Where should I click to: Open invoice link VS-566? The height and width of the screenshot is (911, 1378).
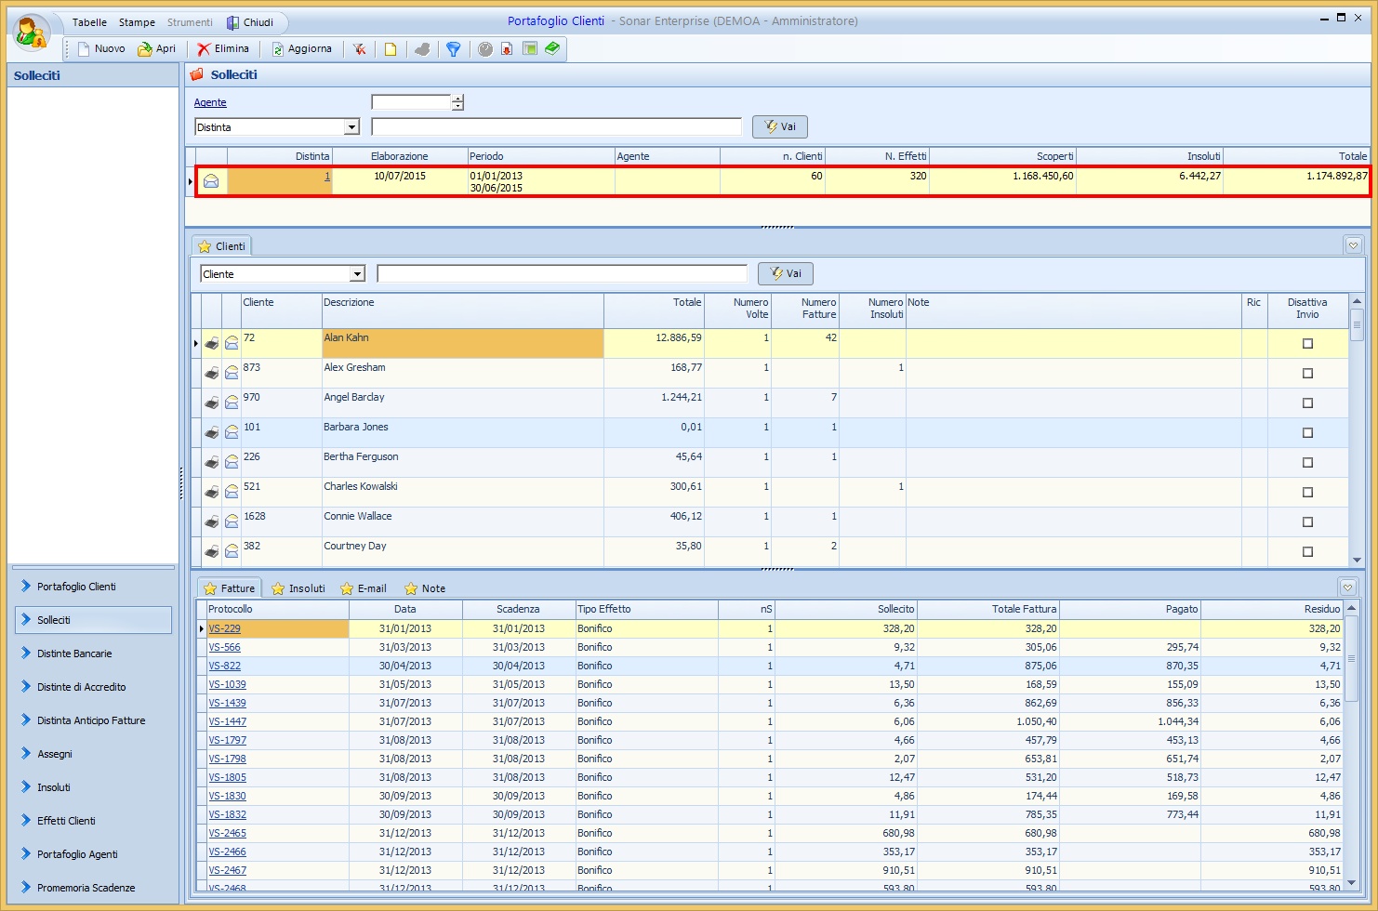tap(224, 647)
